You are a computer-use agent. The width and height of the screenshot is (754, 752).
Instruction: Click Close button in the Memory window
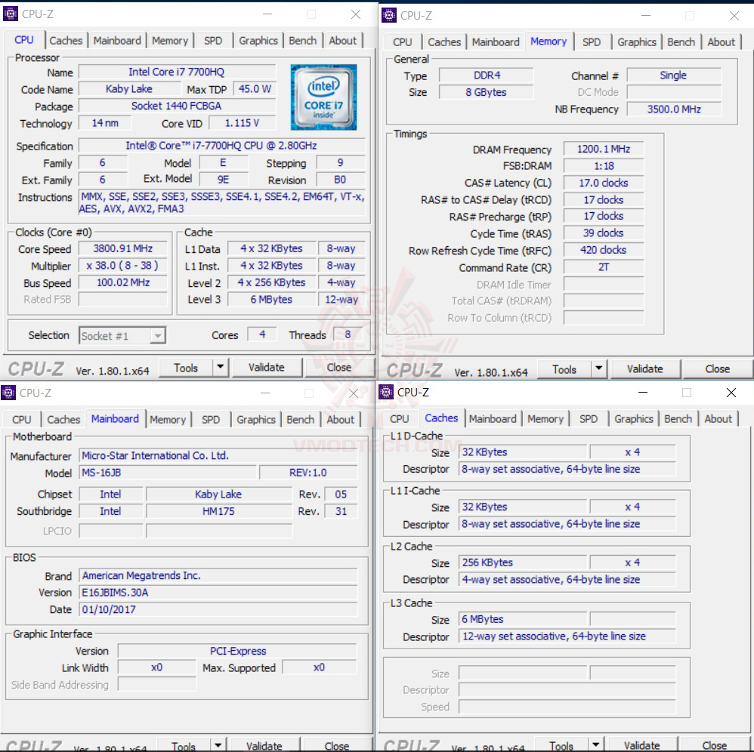click(718, 368)
